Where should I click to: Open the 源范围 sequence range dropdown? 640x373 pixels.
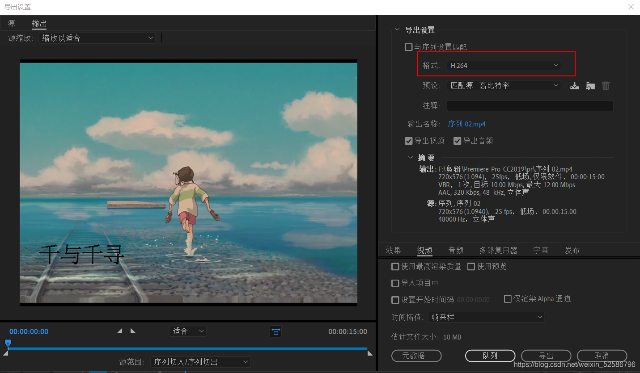(x=200, y=362)
